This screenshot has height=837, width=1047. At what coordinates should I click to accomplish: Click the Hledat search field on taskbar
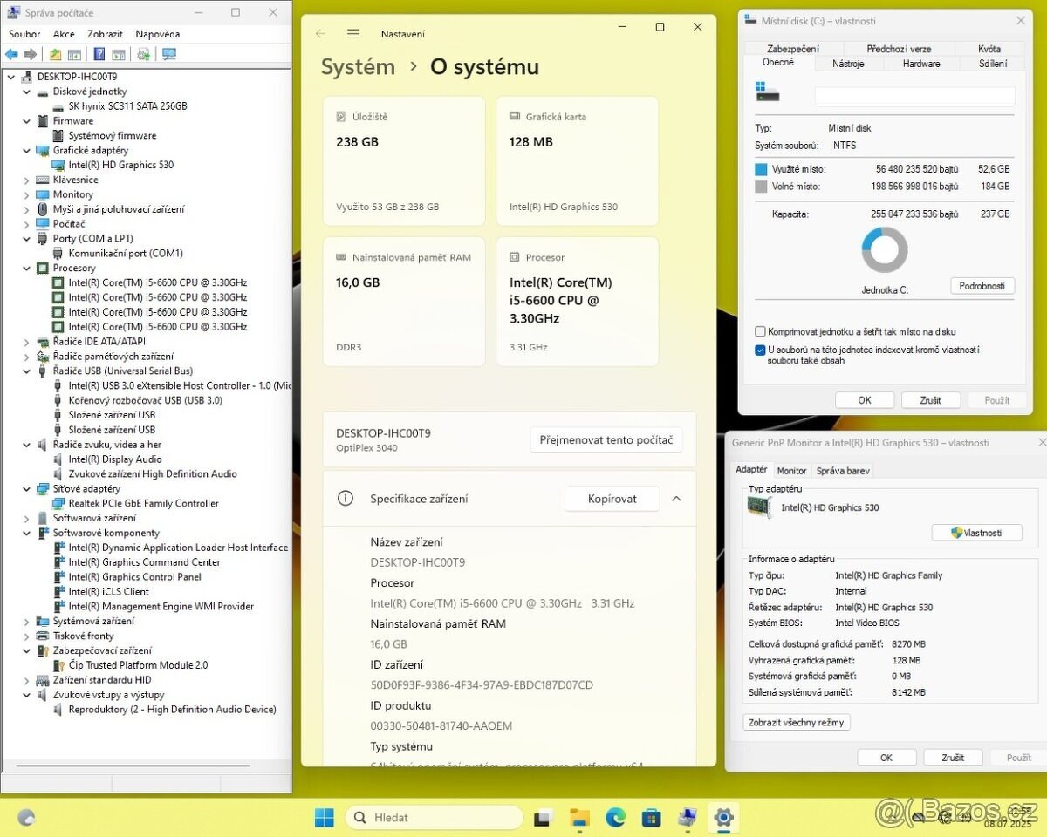coord(436,817)
